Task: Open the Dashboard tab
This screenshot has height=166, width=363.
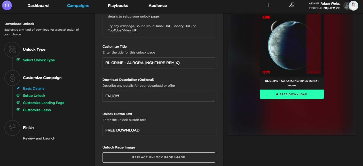Action: tap(38, 6)
